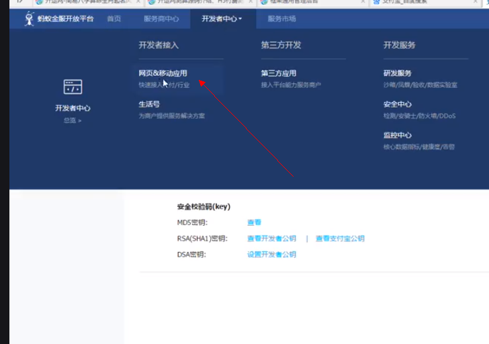Click the developer center code window icon

73,87
